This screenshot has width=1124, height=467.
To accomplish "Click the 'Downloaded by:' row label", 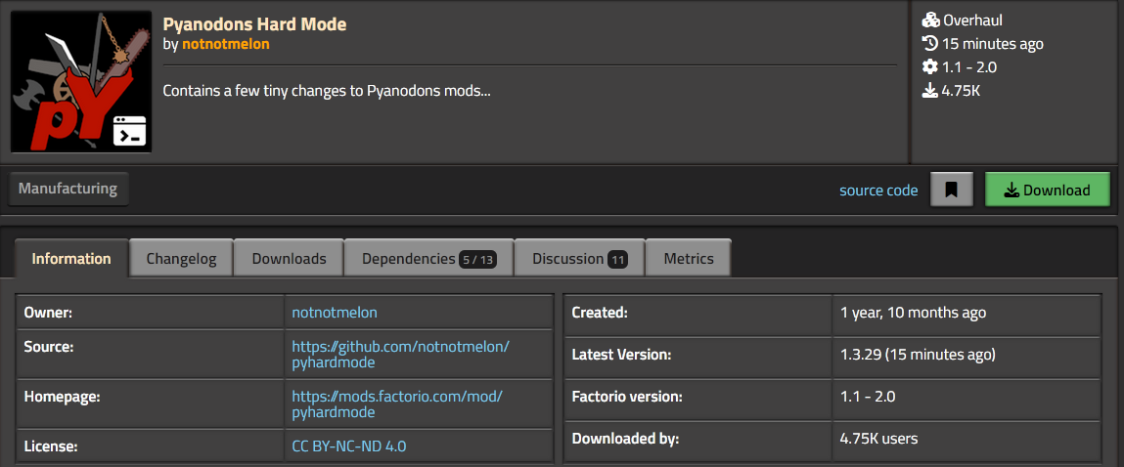I will point(625,439).
